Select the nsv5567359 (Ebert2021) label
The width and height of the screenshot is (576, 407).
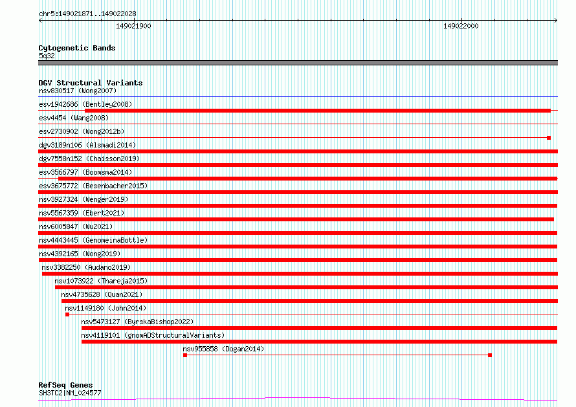click(82, 213)
